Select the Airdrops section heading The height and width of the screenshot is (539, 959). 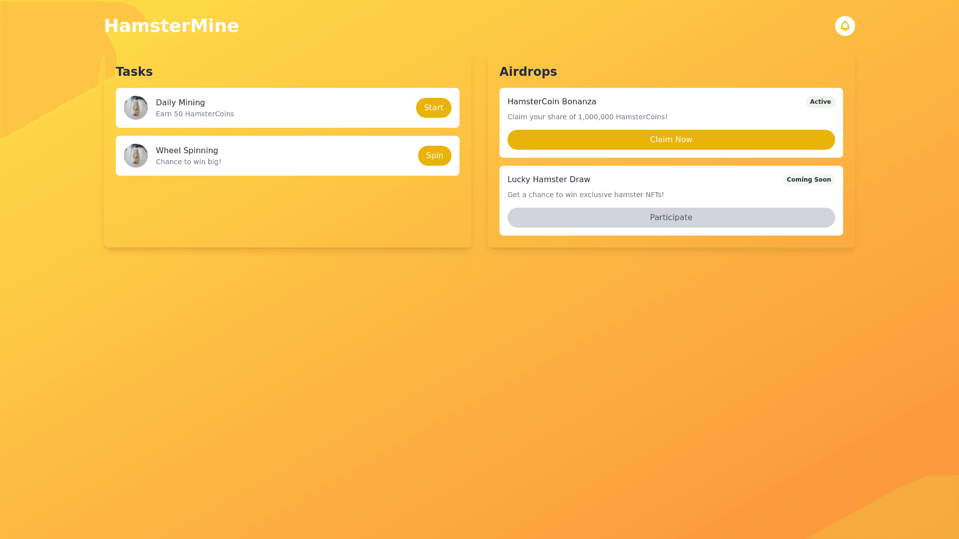[528, 72]
